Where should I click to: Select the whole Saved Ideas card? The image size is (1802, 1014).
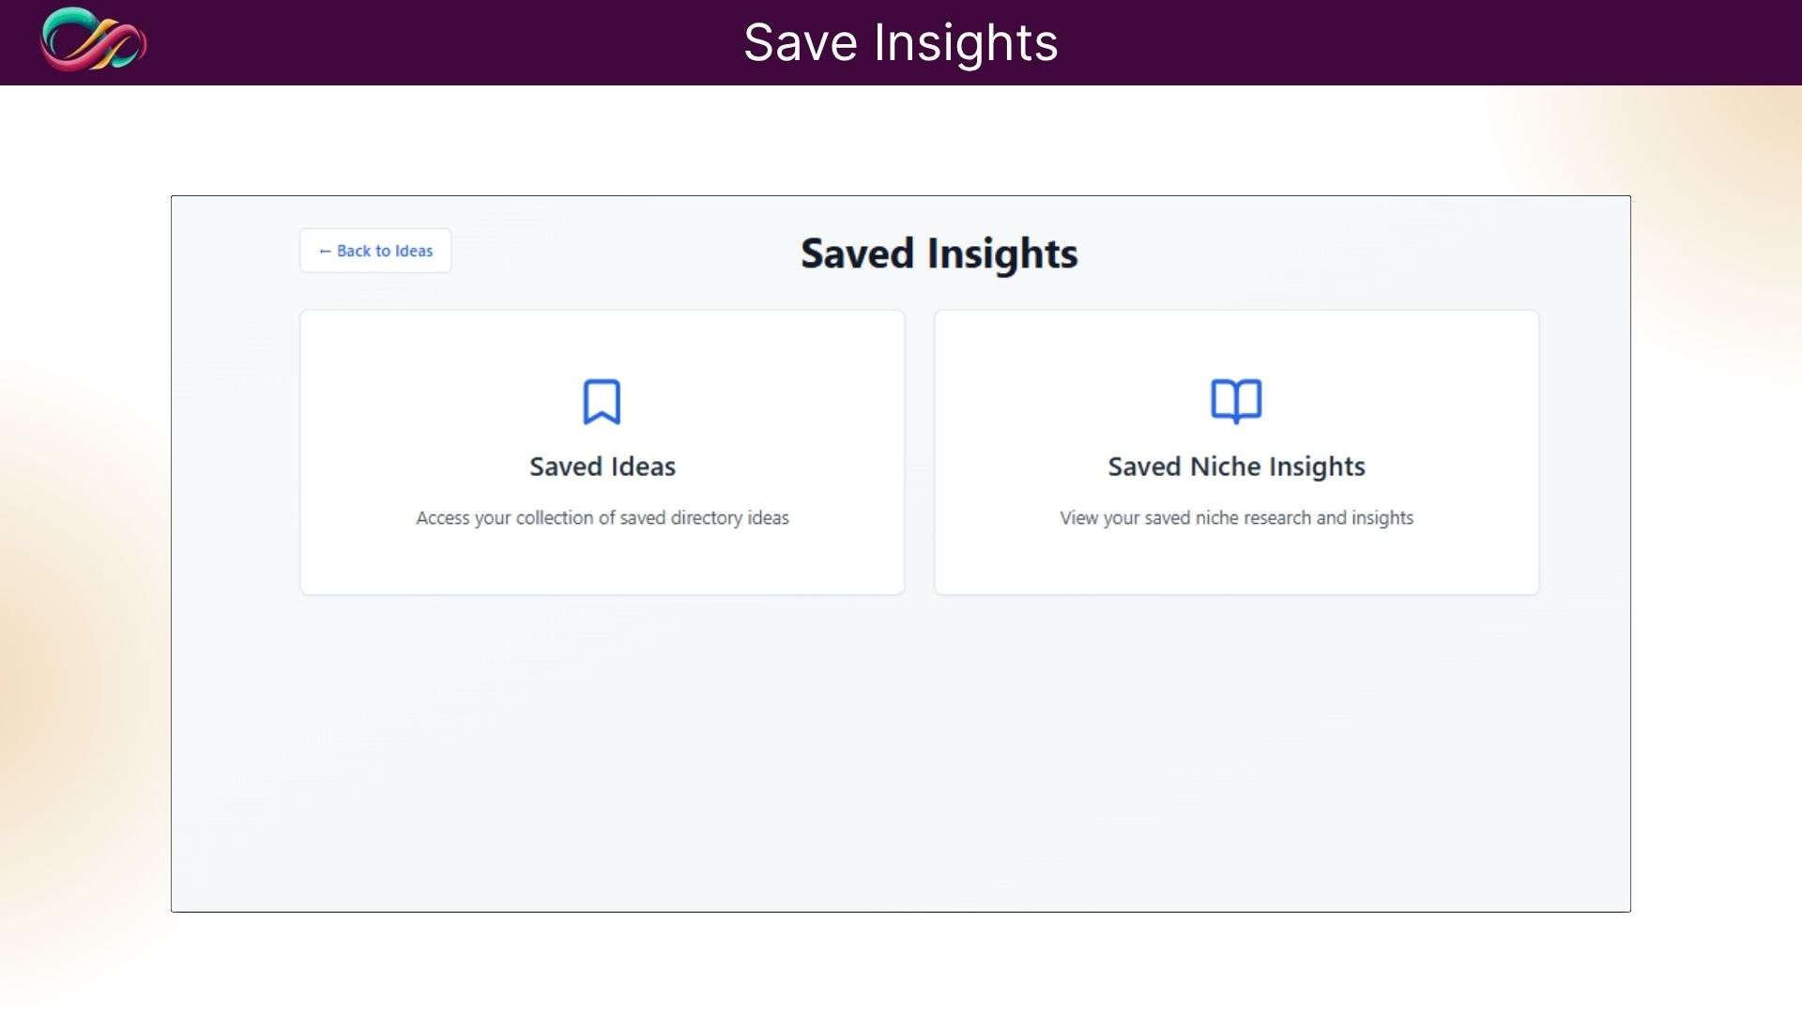coord(602,563)
